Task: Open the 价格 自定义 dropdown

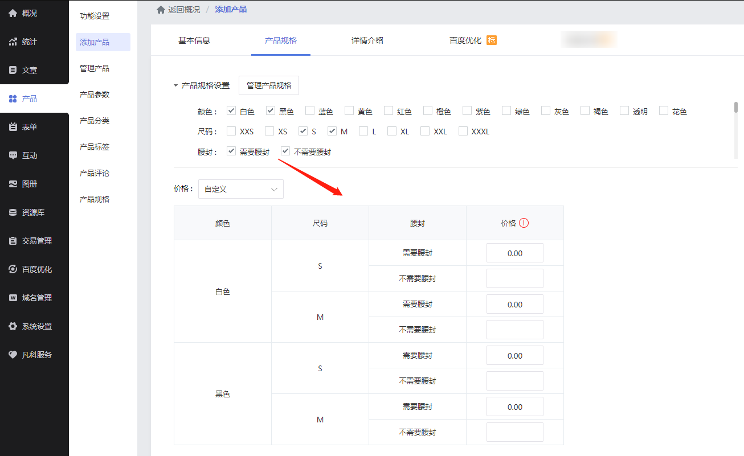Action: (241, 189)
